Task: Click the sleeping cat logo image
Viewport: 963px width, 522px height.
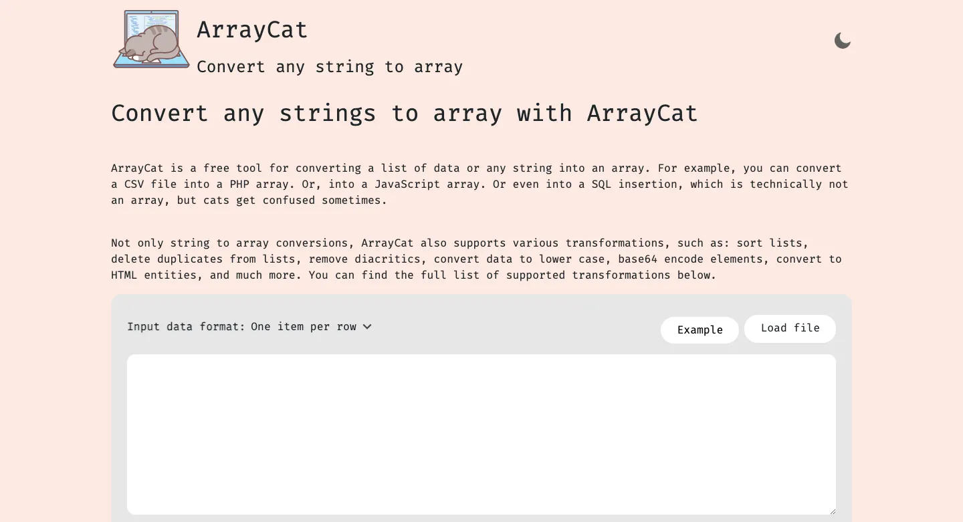Action: click(151, 39)
